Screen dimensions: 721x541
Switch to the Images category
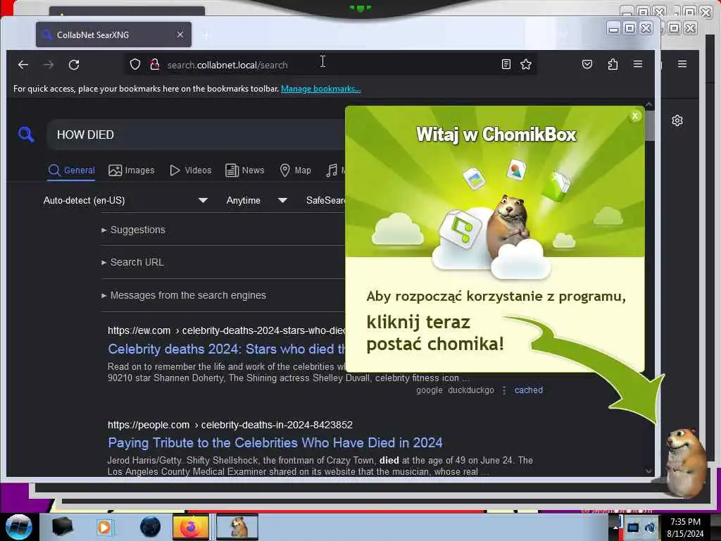pos(132,170)
